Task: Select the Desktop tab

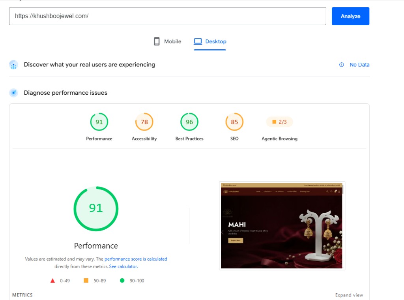Action: coord(210,41)
